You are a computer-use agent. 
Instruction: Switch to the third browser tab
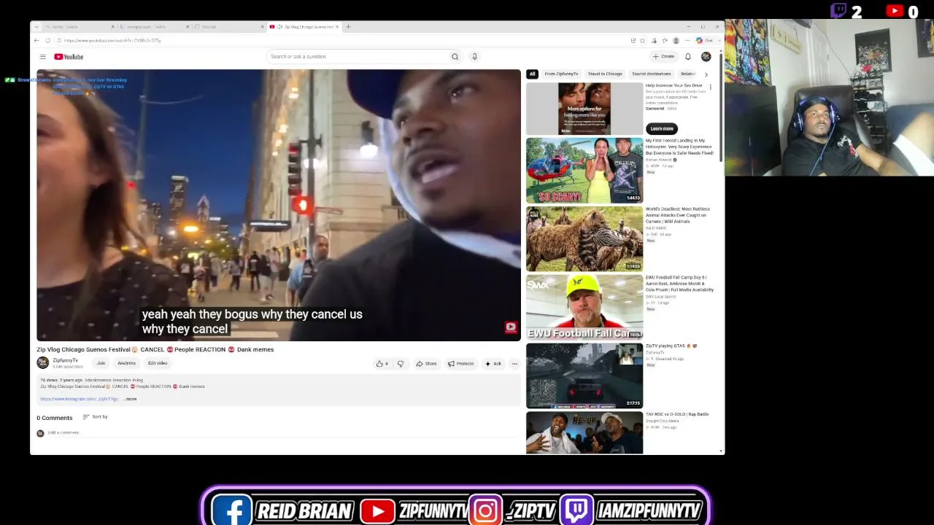pyautogui.click(x=228, y=27)
